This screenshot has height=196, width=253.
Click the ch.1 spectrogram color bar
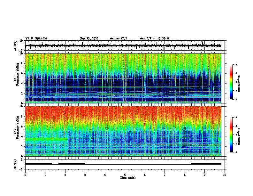(231, 82)
